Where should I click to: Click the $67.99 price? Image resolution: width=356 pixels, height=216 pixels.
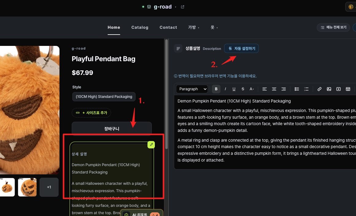pos(82,73)
